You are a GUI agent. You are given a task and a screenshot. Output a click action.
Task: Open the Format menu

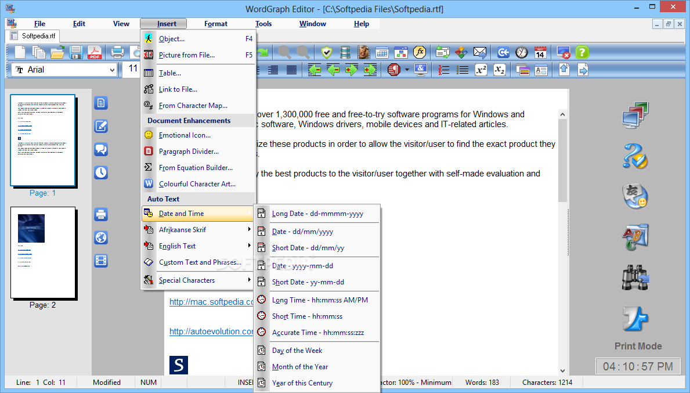[216, 24]
